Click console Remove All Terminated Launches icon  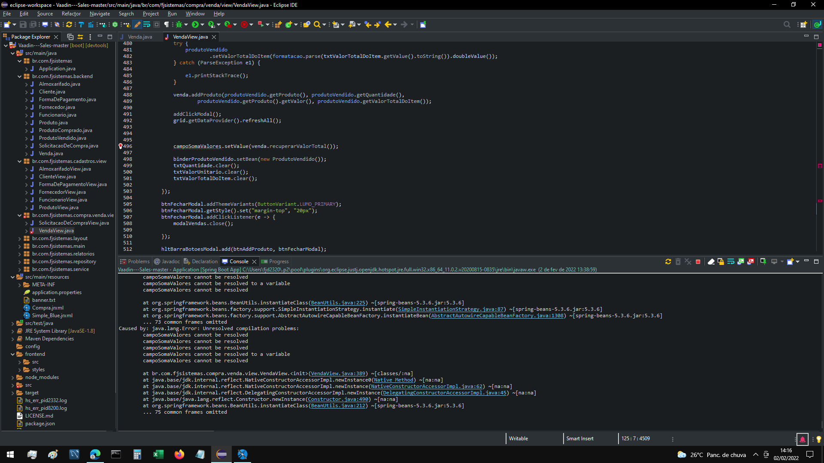(688, 262)
